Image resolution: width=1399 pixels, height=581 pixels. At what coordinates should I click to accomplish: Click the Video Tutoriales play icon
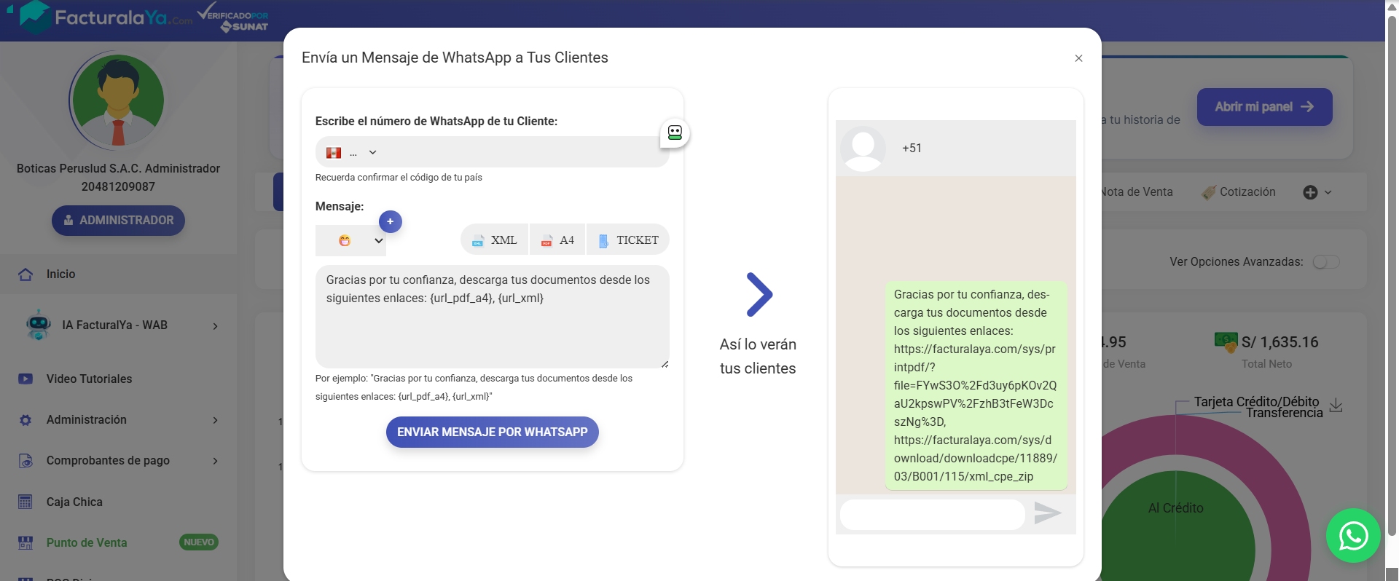26,379
